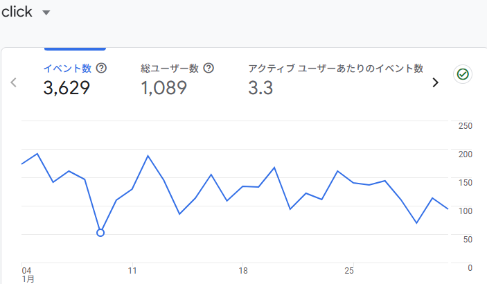Open the "click" event dropdown arrow
This screenshot has height=284, width=487.
pyautogui.click(x=46, y=13)
